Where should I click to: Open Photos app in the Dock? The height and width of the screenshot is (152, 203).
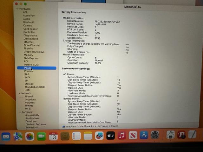pyautogui.click(x=29, y=136)
